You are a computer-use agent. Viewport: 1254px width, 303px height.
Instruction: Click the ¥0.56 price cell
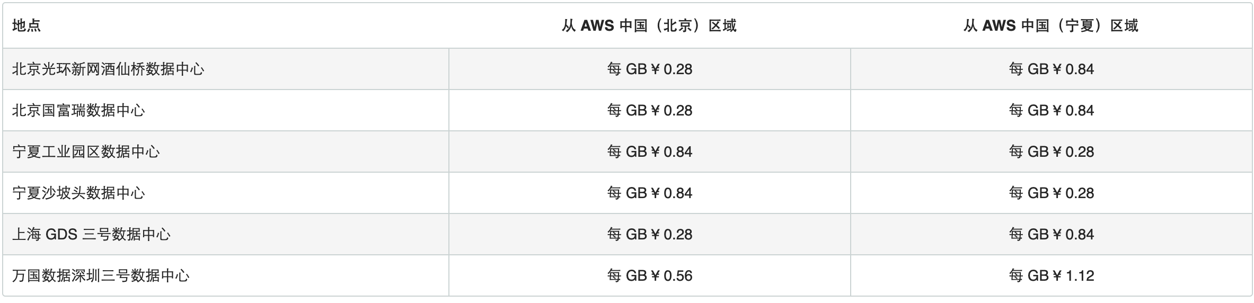649,275
